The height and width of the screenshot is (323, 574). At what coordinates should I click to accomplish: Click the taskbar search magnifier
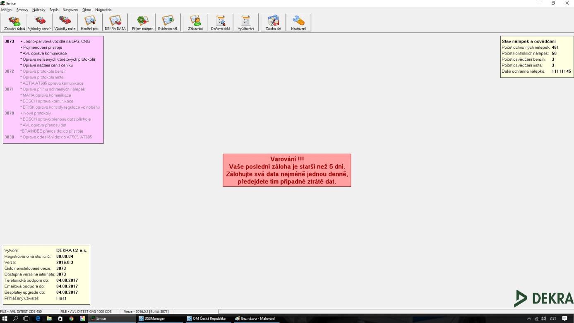[16, 318]
